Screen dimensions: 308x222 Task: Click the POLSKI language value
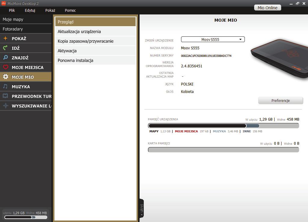tap(187, 84)
